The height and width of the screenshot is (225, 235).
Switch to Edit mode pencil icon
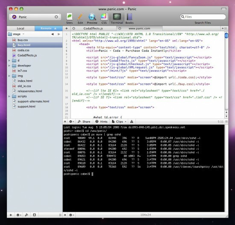coord(80,17)
